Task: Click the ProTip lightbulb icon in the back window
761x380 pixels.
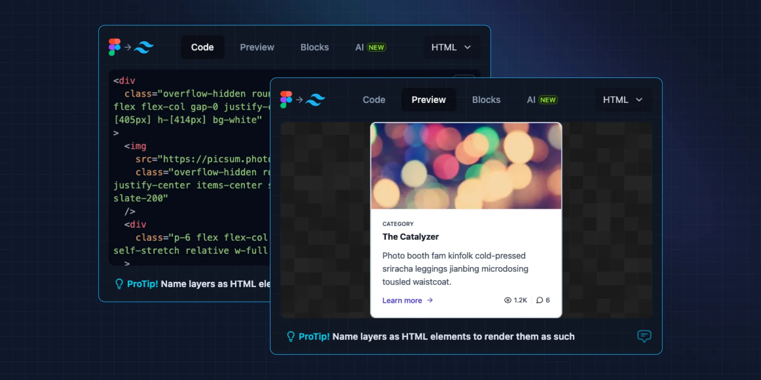Action: point(119,284)
